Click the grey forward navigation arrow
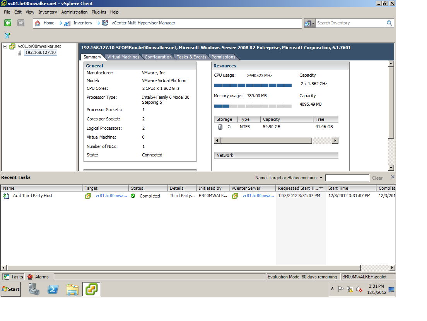The width and height of the screenshot is (427, 321). [21, 23]
